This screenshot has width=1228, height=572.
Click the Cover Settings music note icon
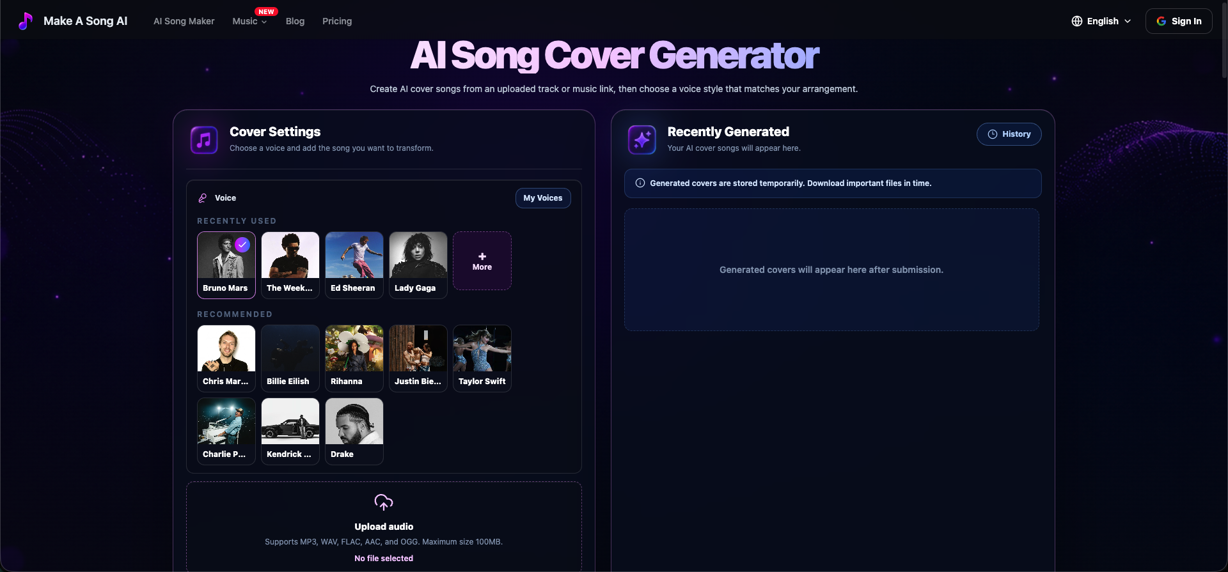point(204,140)
